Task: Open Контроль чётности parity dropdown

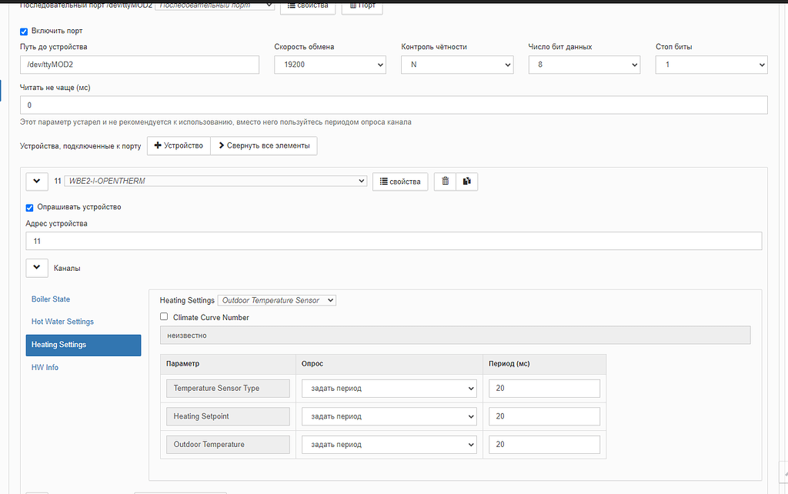Action: click(457, 65)
